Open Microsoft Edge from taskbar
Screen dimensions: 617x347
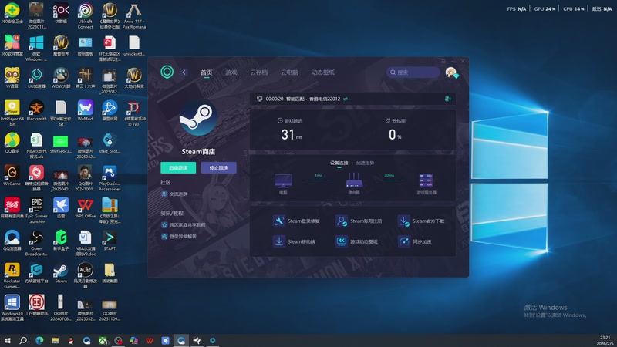pos(39,340)
